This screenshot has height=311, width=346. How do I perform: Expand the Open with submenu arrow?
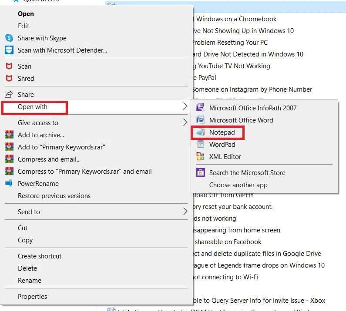pyautogui.click(x=185, y=106)
